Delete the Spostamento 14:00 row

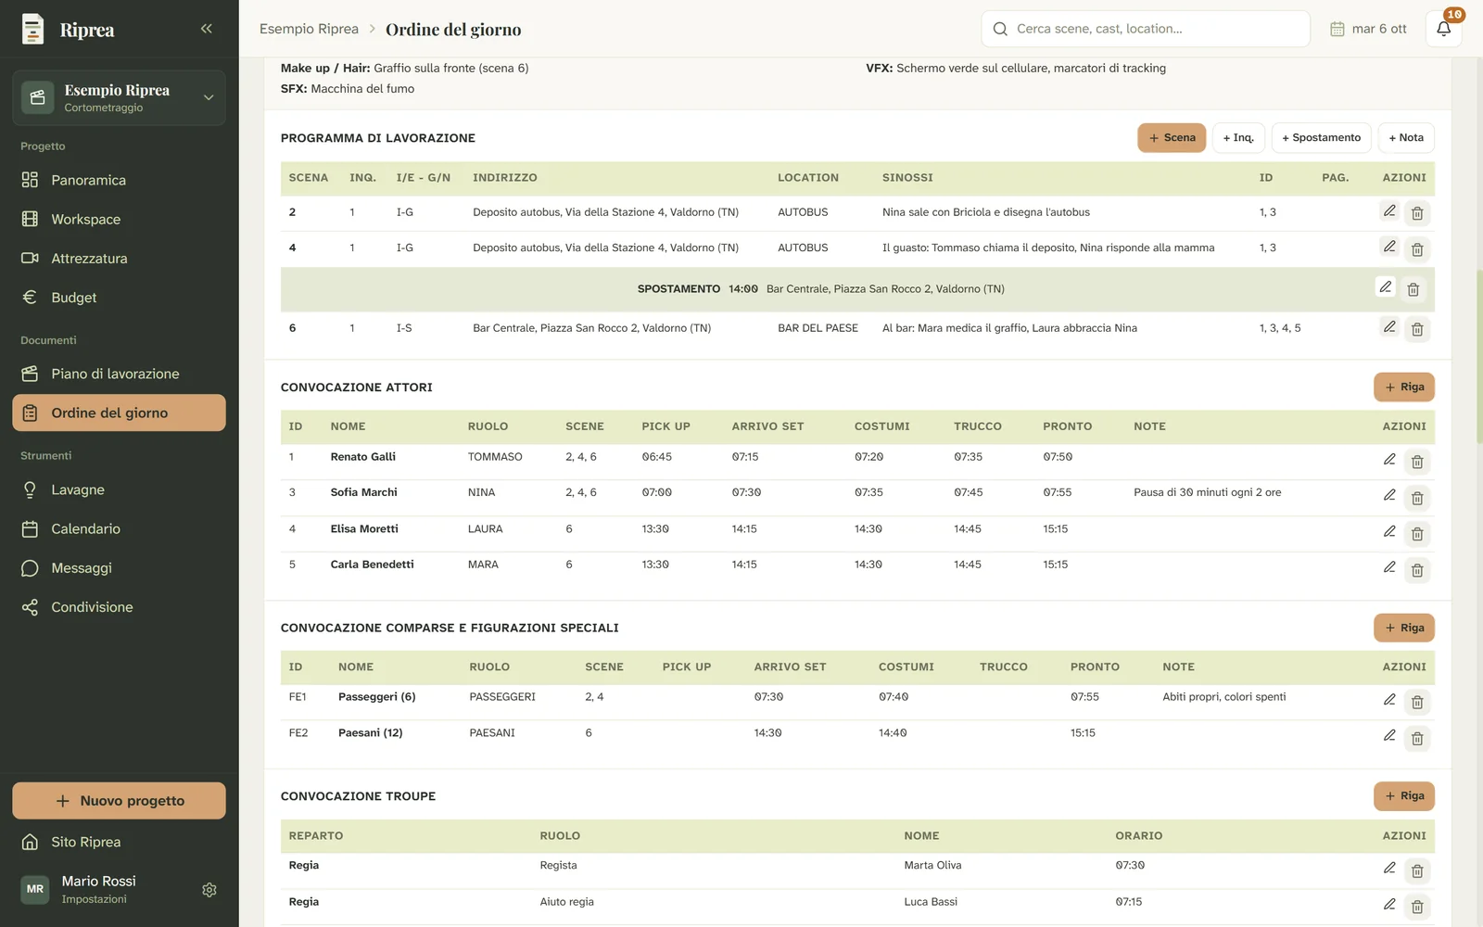[1413, 290]
